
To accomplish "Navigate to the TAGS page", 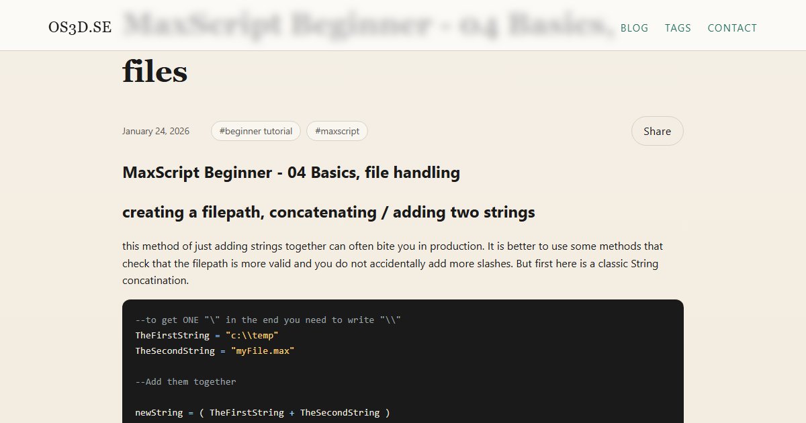I will 678,28.
